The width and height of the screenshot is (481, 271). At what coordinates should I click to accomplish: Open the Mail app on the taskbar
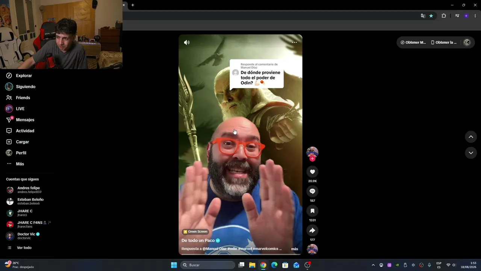[296, 265]
